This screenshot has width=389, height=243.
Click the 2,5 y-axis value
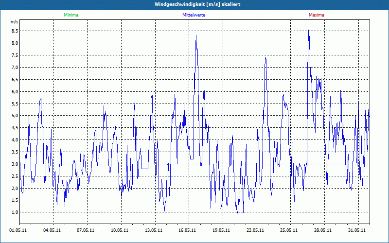[x=15, y=176]
